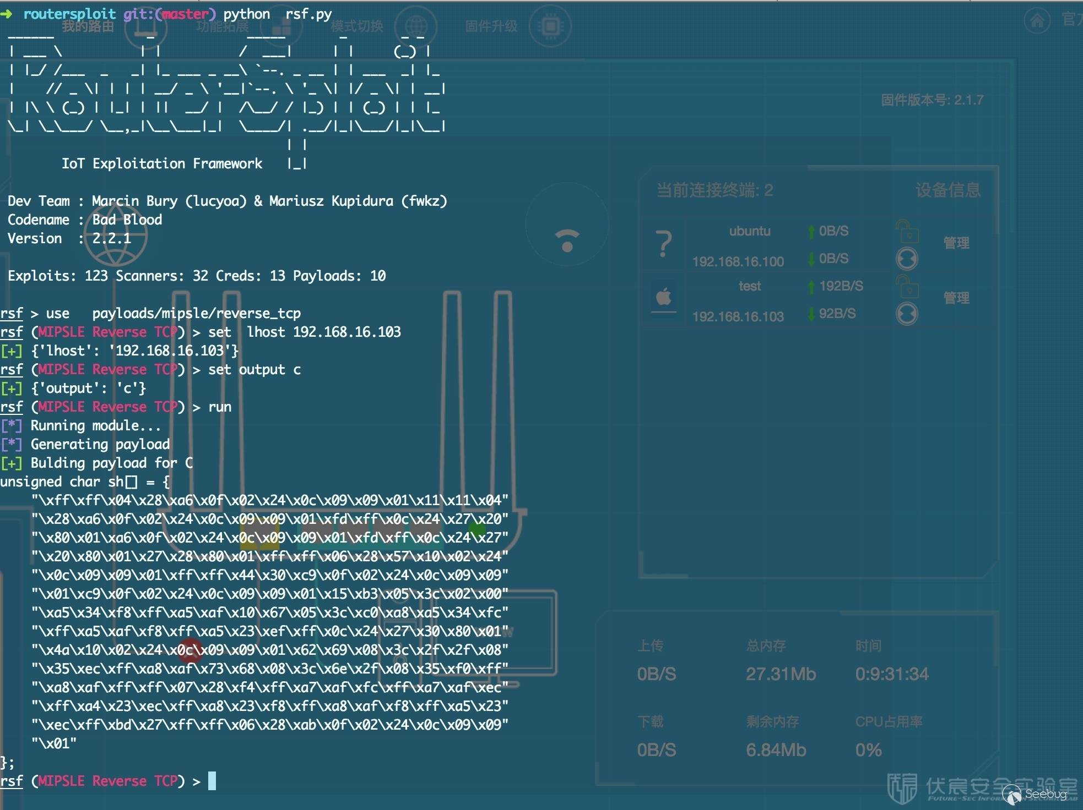Click the Seebug logo watermark link

pos(1035,794)
